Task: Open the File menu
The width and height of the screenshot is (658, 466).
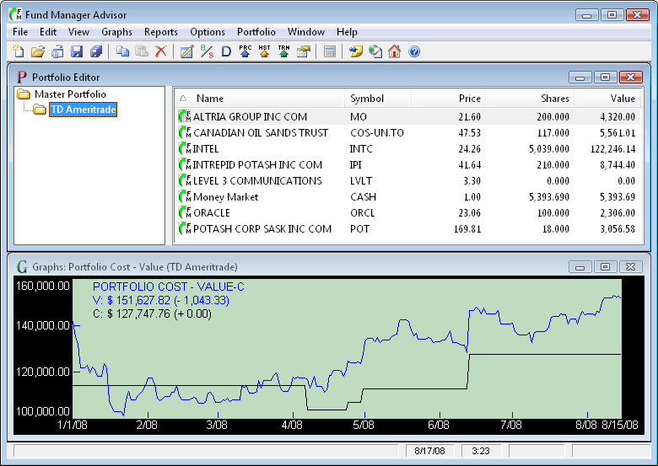Action: (20, 32)
